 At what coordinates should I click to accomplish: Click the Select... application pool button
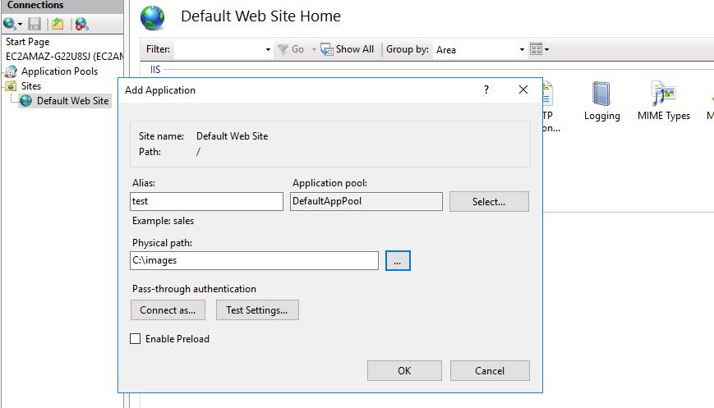click(x=489, y=201)
